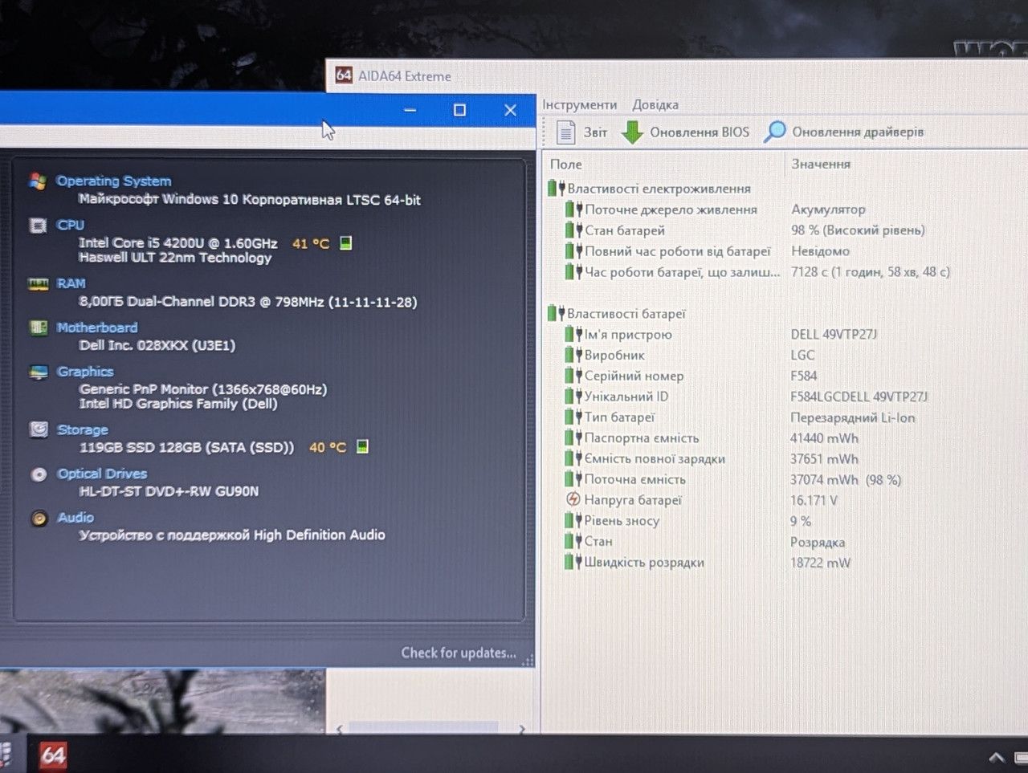The image size is (1028, 773).
Task: Close the Speccy window
Action: click(510, 110)
